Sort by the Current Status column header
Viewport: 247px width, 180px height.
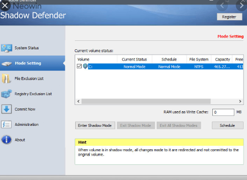134,60
